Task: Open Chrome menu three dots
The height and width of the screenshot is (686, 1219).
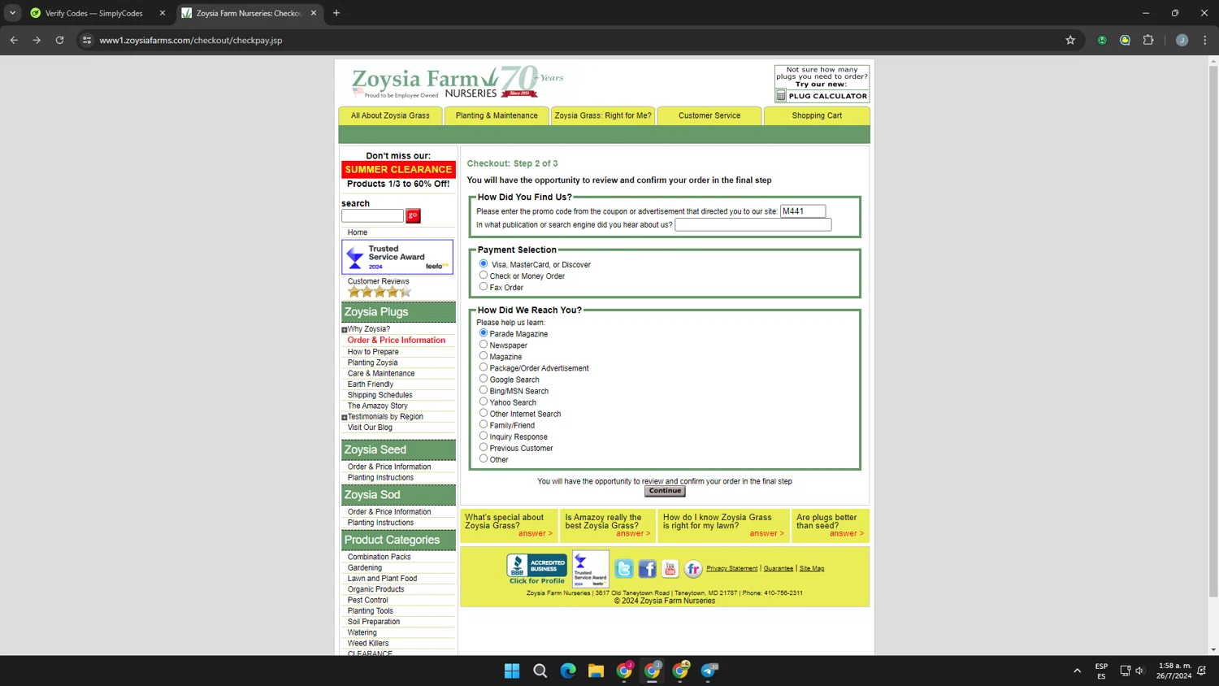Action: click(1205, 40)
